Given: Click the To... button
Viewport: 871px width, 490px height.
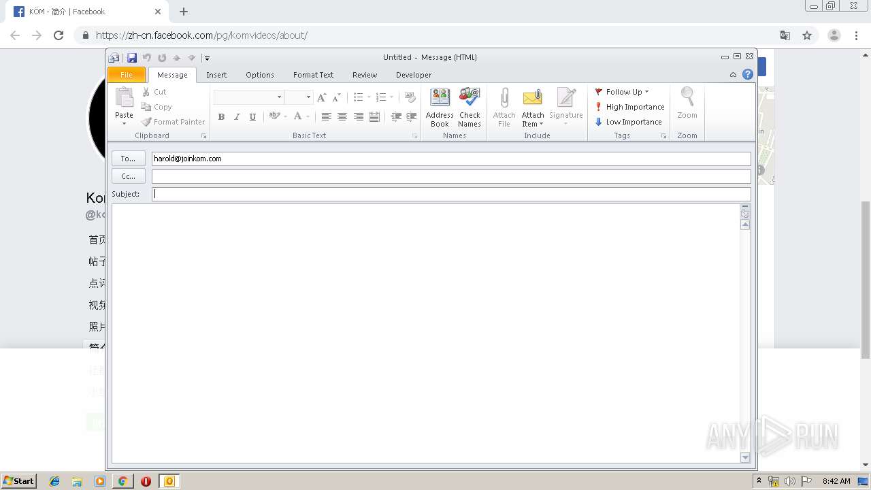Looking at the screenshot, I should coord(129,159).
